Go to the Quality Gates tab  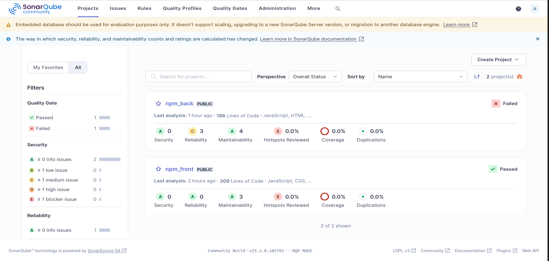(x=230, y=9)
